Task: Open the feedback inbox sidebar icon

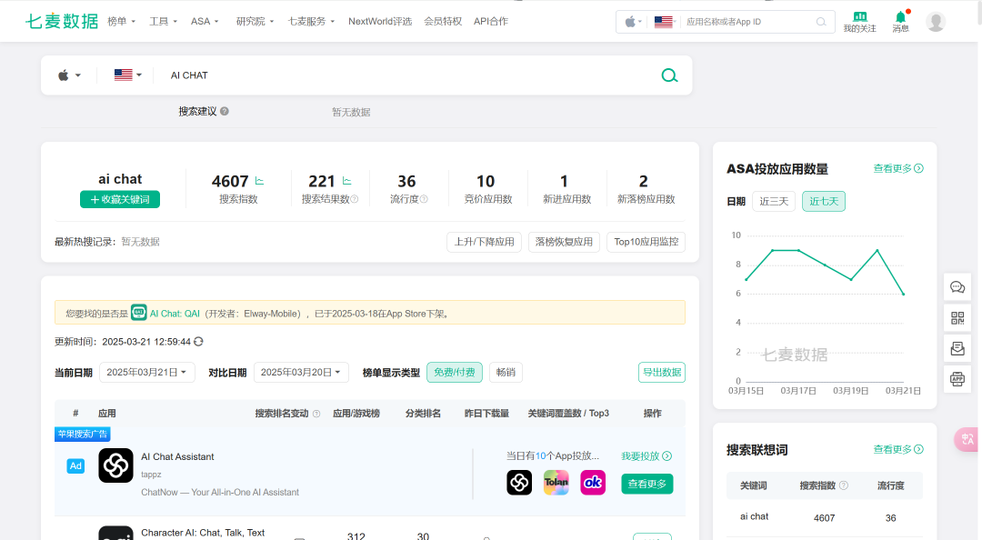Action: point(957,348)
